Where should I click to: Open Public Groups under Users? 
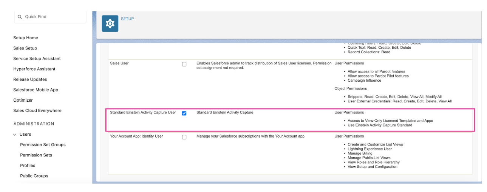coord(34,176)
